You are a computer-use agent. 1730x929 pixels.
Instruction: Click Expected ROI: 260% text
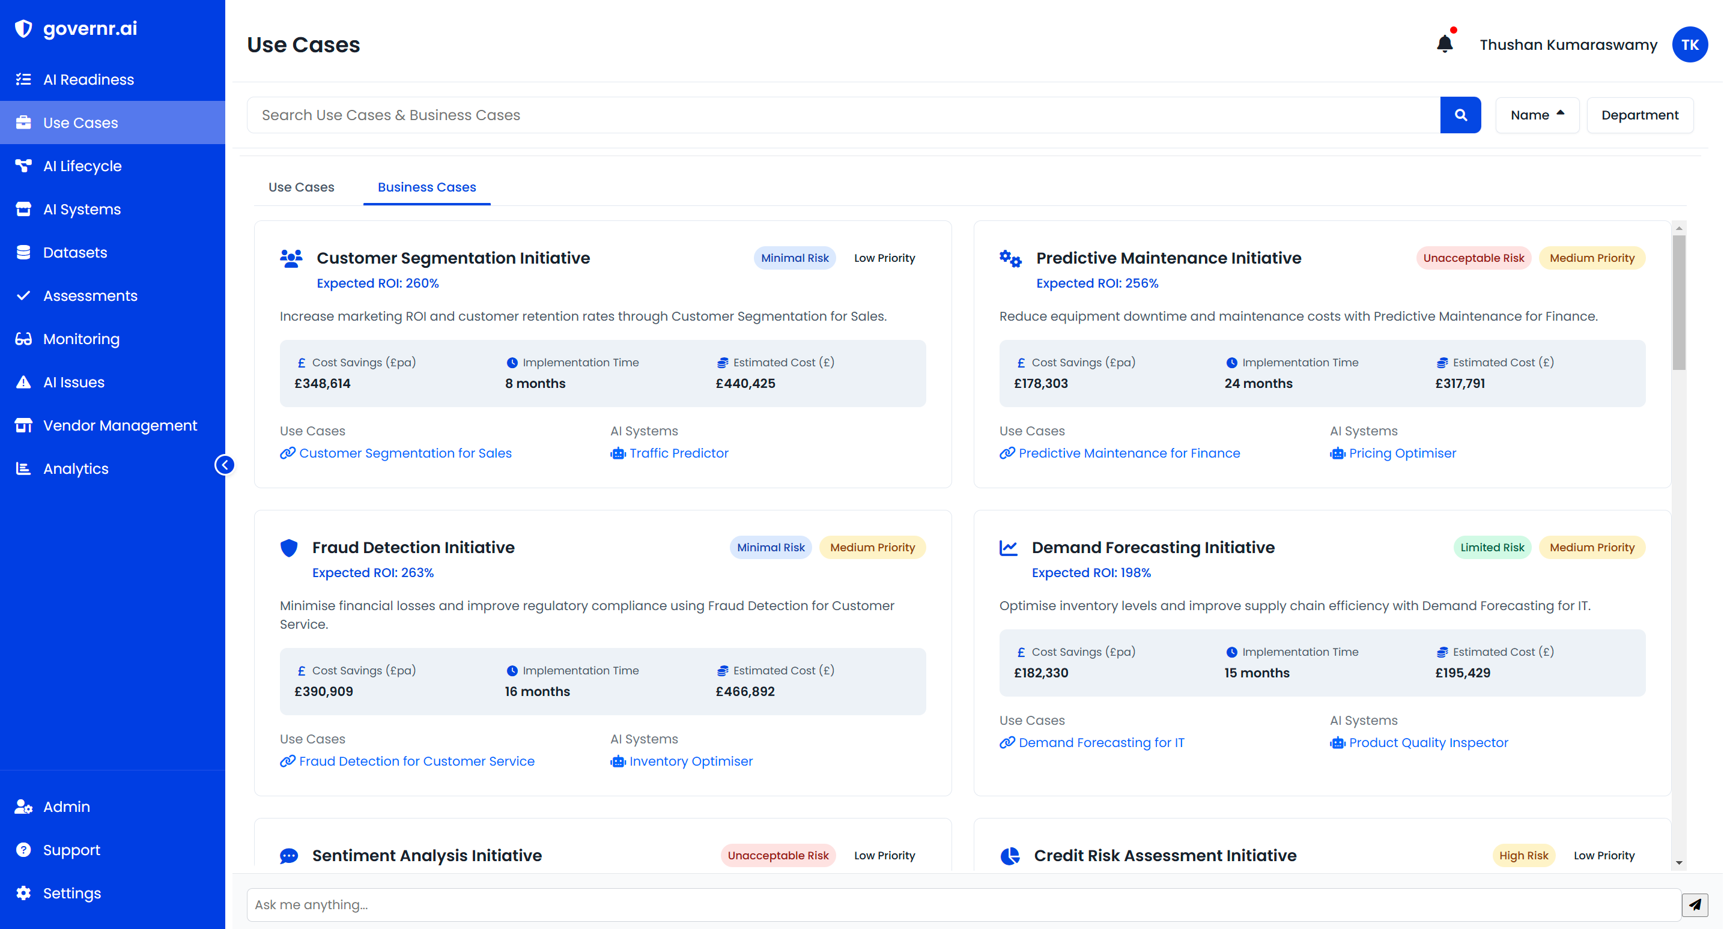(x=378, y=283)
